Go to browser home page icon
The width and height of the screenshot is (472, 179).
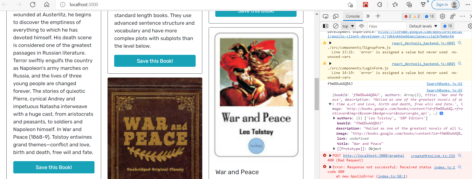pos(47,5)
